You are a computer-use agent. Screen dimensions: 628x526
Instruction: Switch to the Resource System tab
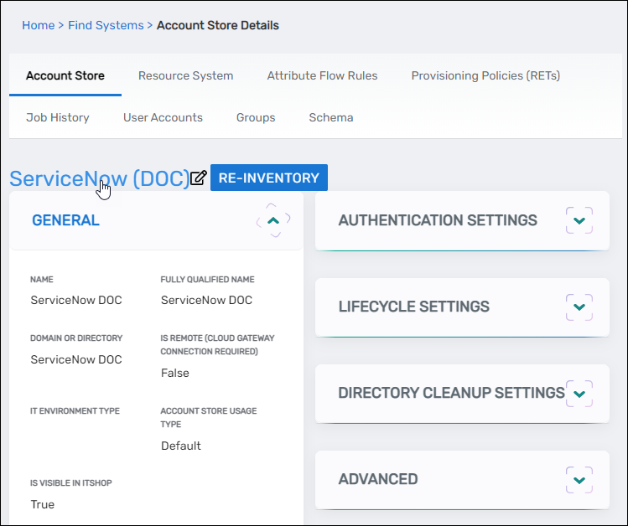pos(185,75)
